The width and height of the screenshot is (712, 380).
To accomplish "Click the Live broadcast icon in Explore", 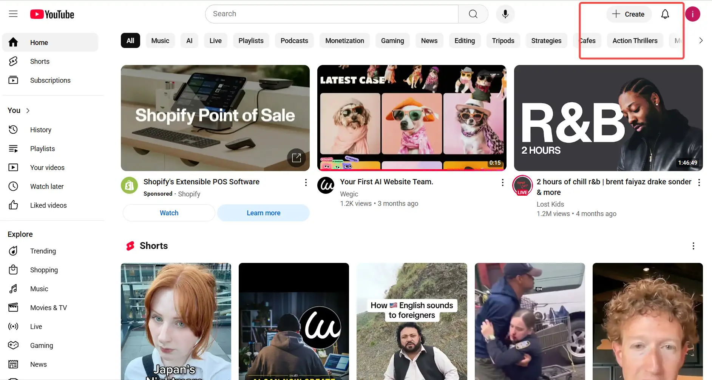I will coord(13,326).
